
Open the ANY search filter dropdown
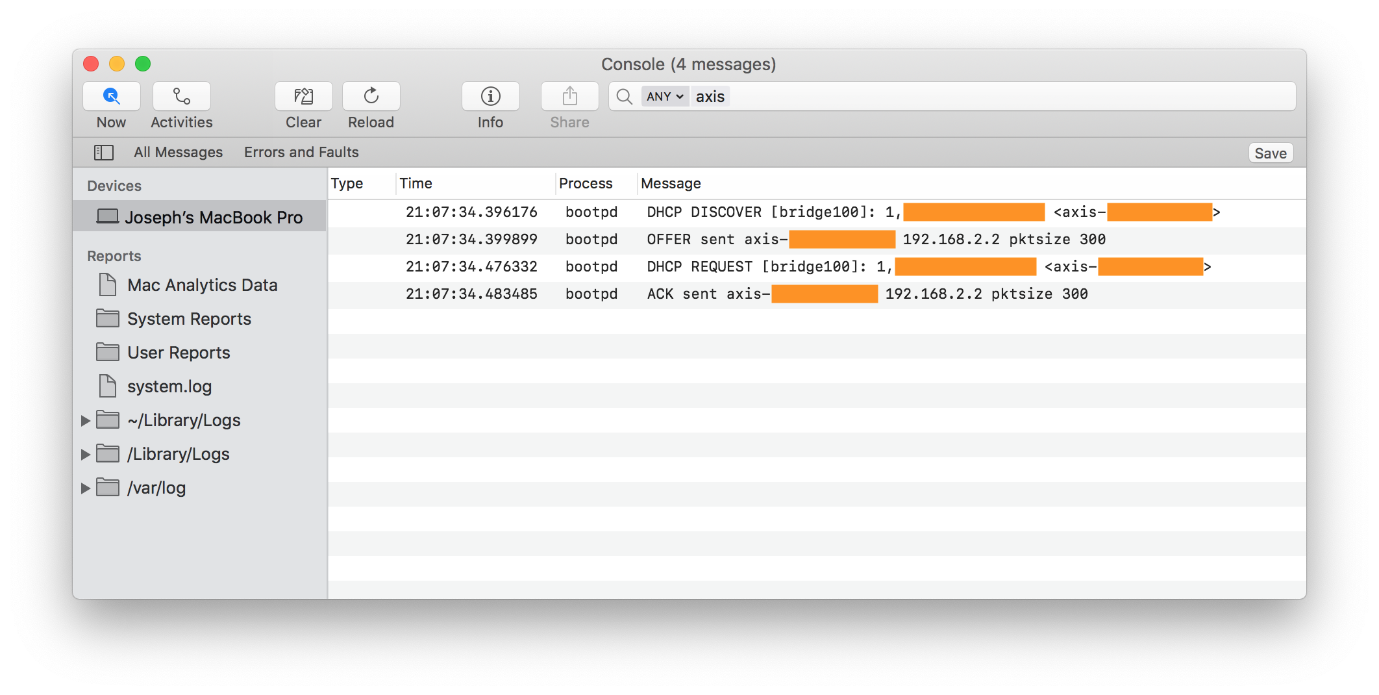664,97
